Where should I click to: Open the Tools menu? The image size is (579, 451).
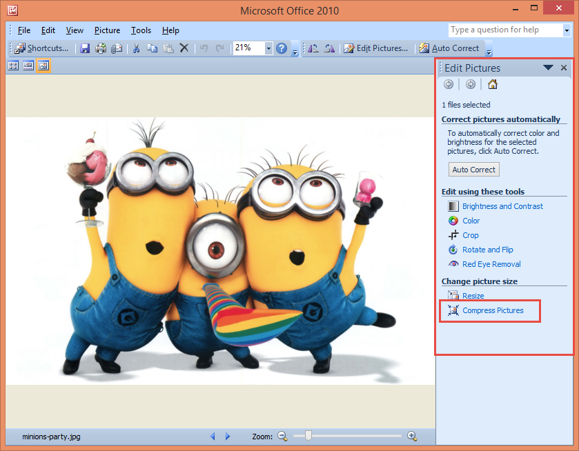coord(141,30)
